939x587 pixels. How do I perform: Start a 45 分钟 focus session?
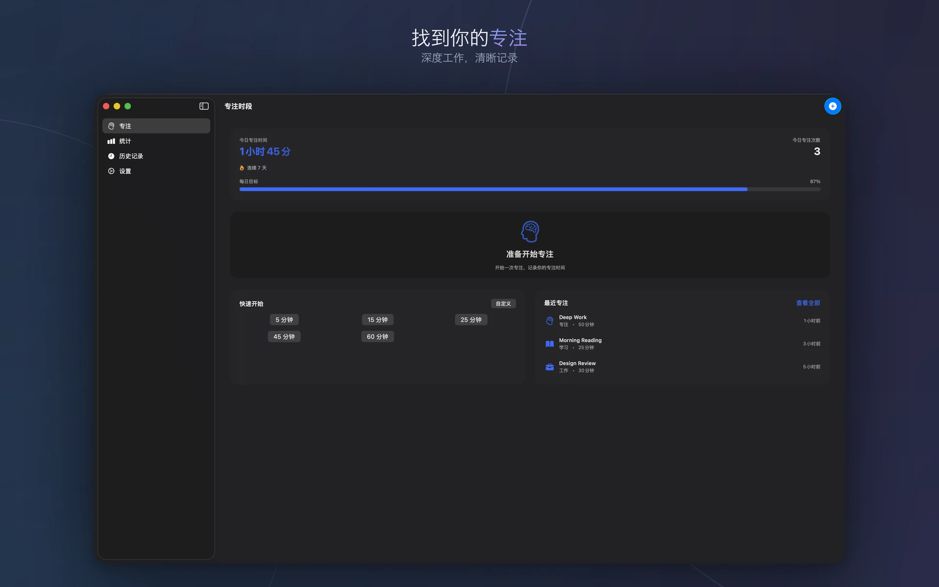point(284,337)
